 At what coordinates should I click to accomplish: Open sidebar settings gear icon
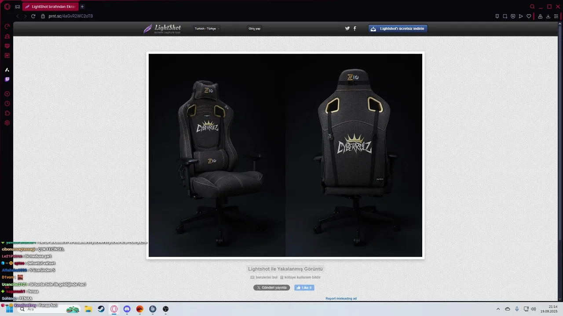7,123
